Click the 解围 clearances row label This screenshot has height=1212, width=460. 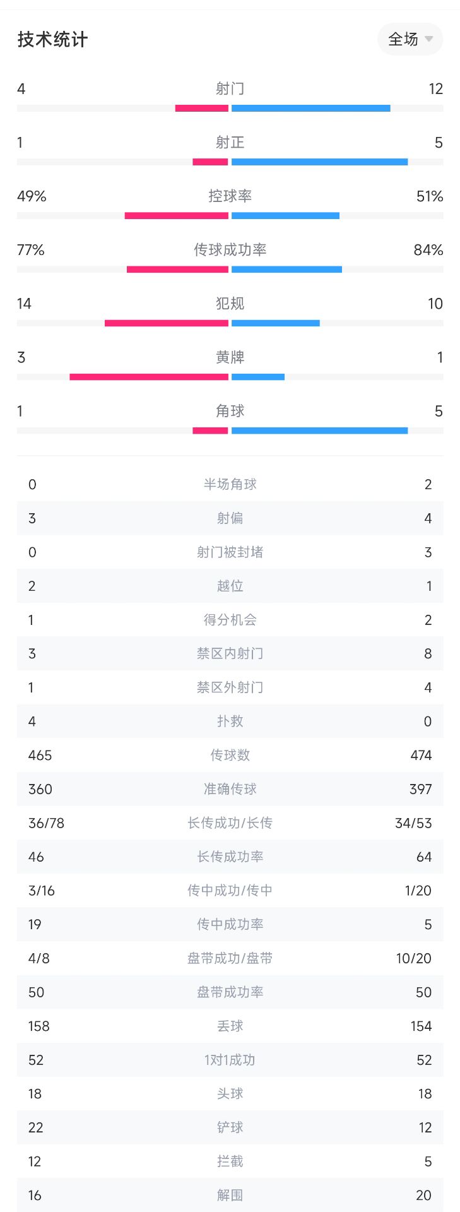click(230, 1195)
